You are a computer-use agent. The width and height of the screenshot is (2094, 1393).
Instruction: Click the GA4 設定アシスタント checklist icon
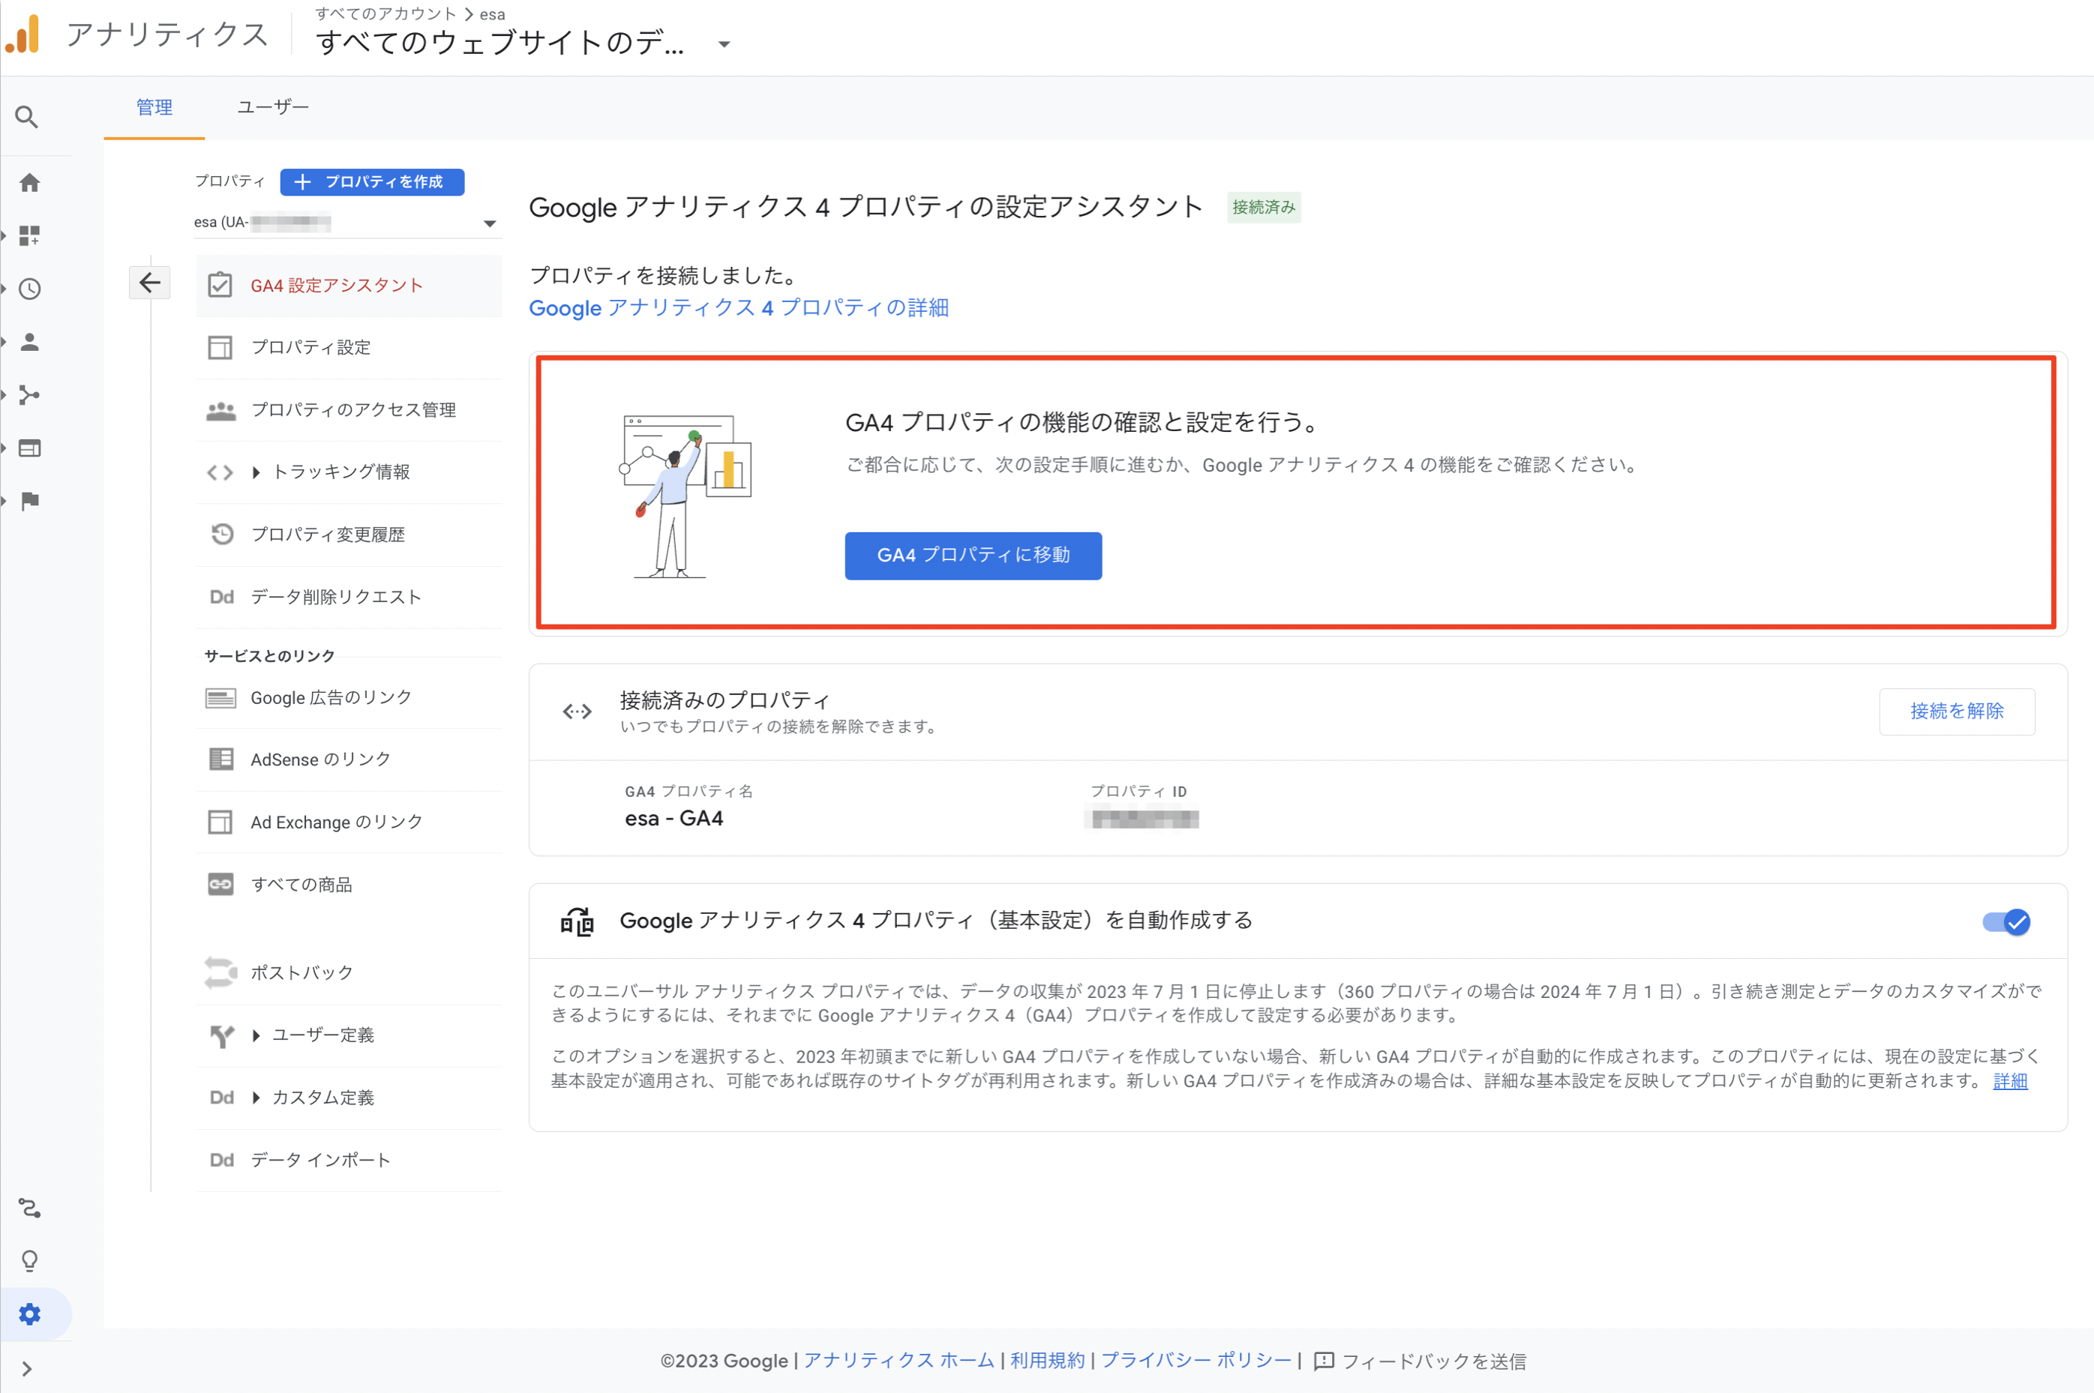(x=220, y=285)
